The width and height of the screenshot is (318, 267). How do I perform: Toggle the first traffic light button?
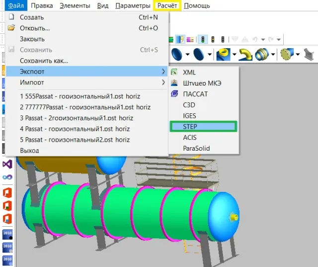click(203, 39)
